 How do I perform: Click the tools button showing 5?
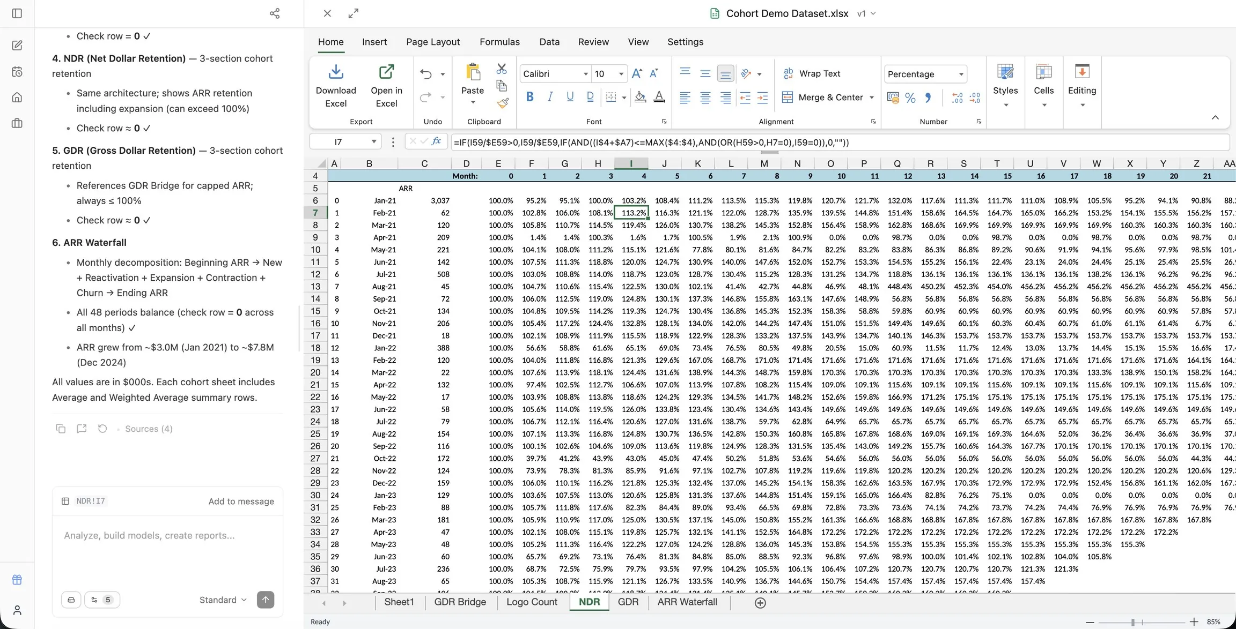pos(102,600)
